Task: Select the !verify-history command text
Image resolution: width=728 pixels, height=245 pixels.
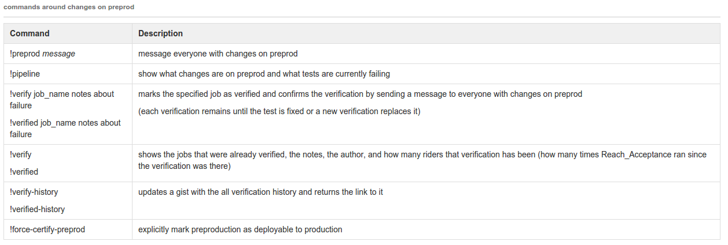Action: 34,192
